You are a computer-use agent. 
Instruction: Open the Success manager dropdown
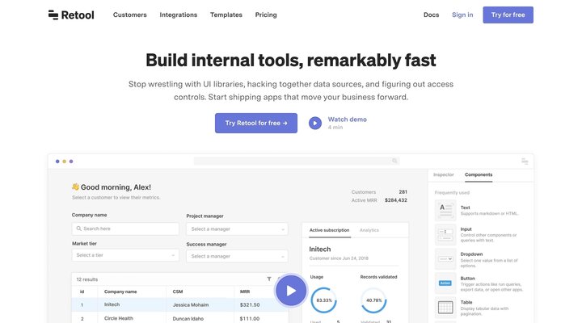237,256
